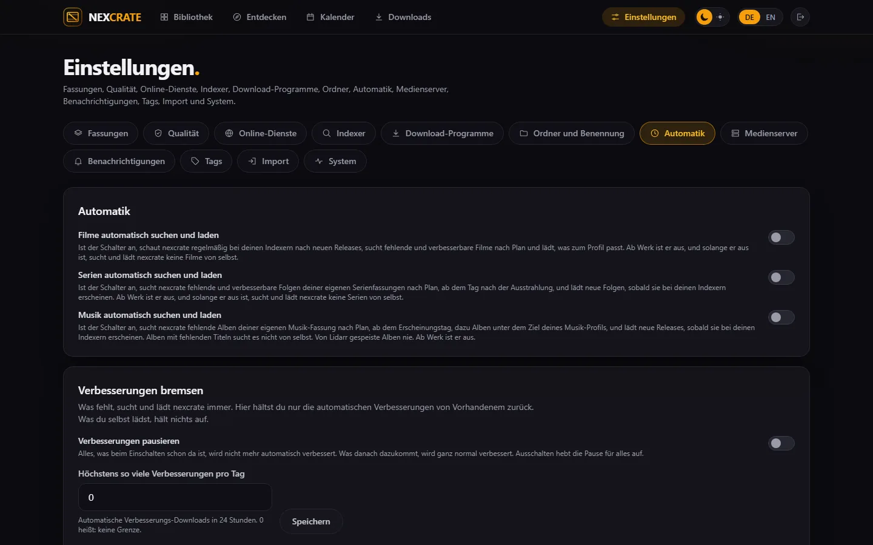
Task: Select the Indexer tab with magnifier
Action: tap(344, 133)
